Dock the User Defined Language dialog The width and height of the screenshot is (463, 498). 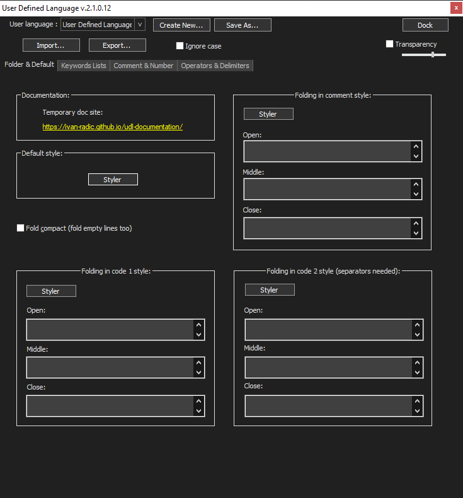(425, 25)
